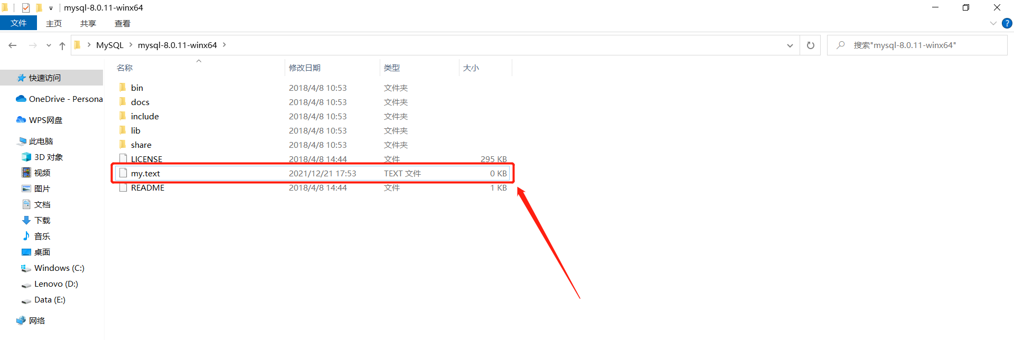
Task: Select the include folder icon
Action: (123, 116)
